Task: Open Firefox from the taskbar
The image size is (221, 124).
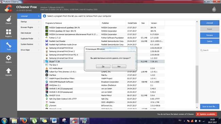Action: pyautogui.click(x=24, y=121)
